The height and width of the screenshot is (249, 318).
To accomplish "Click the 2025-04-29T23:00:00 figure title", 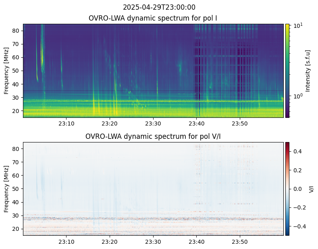I will tap(159, 7).
